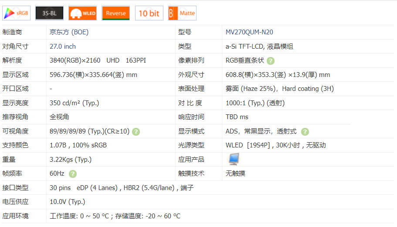
Task: Click surface treatment 雾面 (Haze 25%) value
Action: [x=280, y=89]
